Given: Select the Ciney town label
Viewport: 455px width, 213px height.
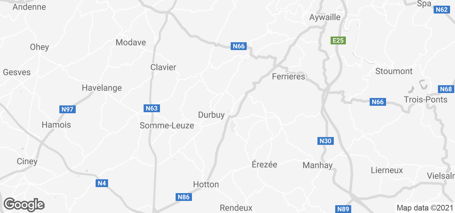Looking at the screenshot, I should point(27,161).
